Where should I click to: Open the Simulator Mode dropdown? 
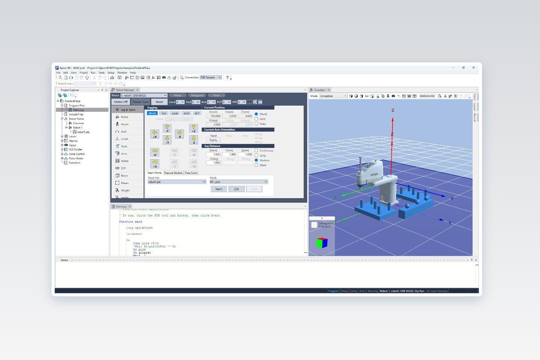(333, 96)
